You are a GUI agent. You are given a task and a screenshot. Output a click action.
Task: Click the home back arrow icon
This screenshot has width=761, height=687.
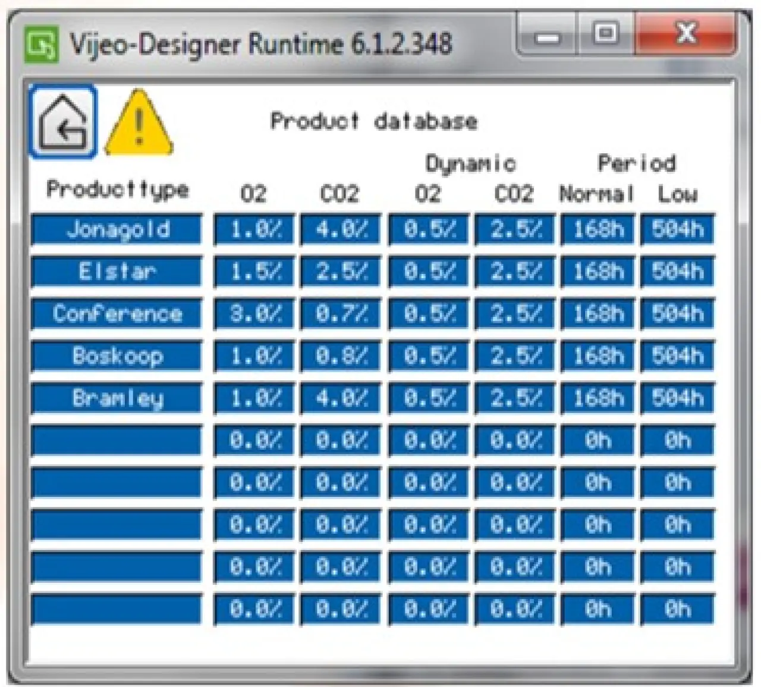pyautogui.click(x=63, y=122)
